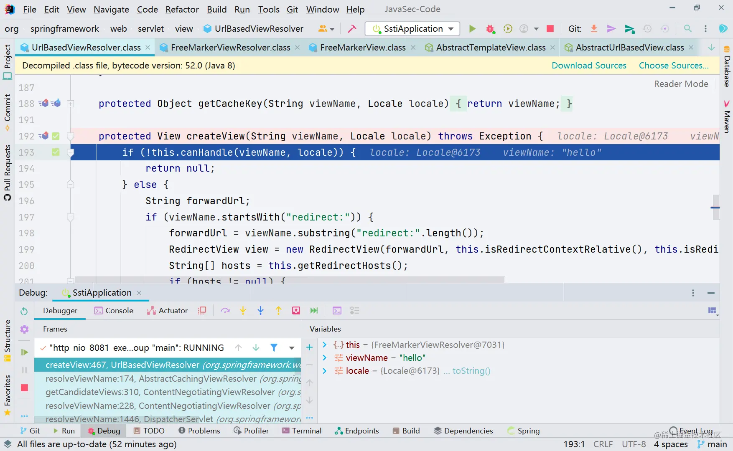The image size is (733, 451).
Task: Click the Step Over arrow in debugger toolbar
Action: coord(225,311)
